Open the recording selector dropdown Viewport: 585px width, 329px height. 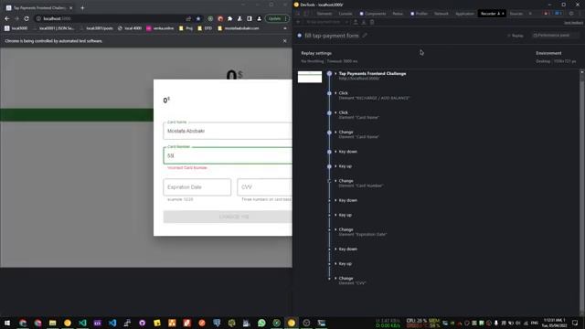point(326,22)
